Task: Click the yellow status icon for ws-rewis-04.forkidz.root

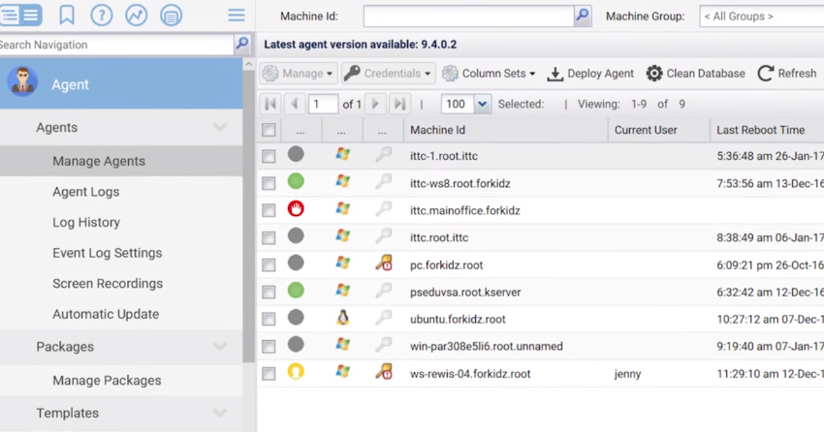Action: 296,371
